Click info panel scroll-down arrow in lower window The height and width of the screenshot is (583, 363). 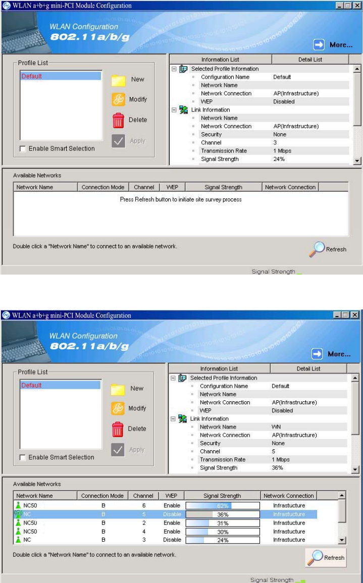pyautogui.click(x=355, y=469)
